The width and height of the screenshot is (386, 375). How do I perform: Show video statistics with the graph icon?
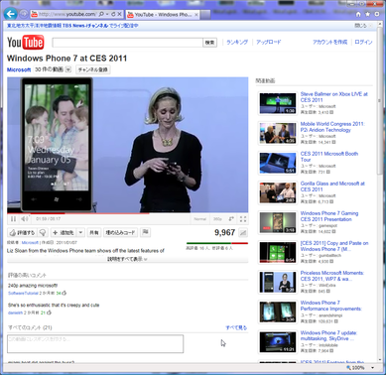[x=243, y=233]
